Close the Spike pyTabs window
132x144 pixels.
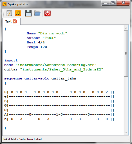pyautogui.click(x=123, y=3)
